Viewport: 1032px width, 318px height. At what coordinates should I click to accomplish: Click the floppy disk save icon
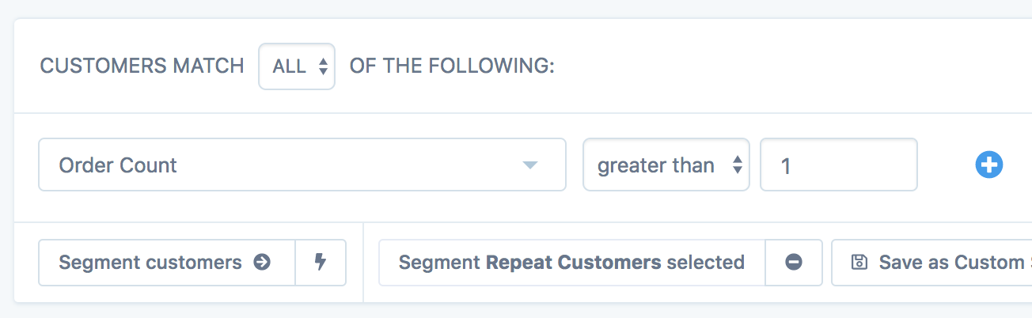coord(858,262)
